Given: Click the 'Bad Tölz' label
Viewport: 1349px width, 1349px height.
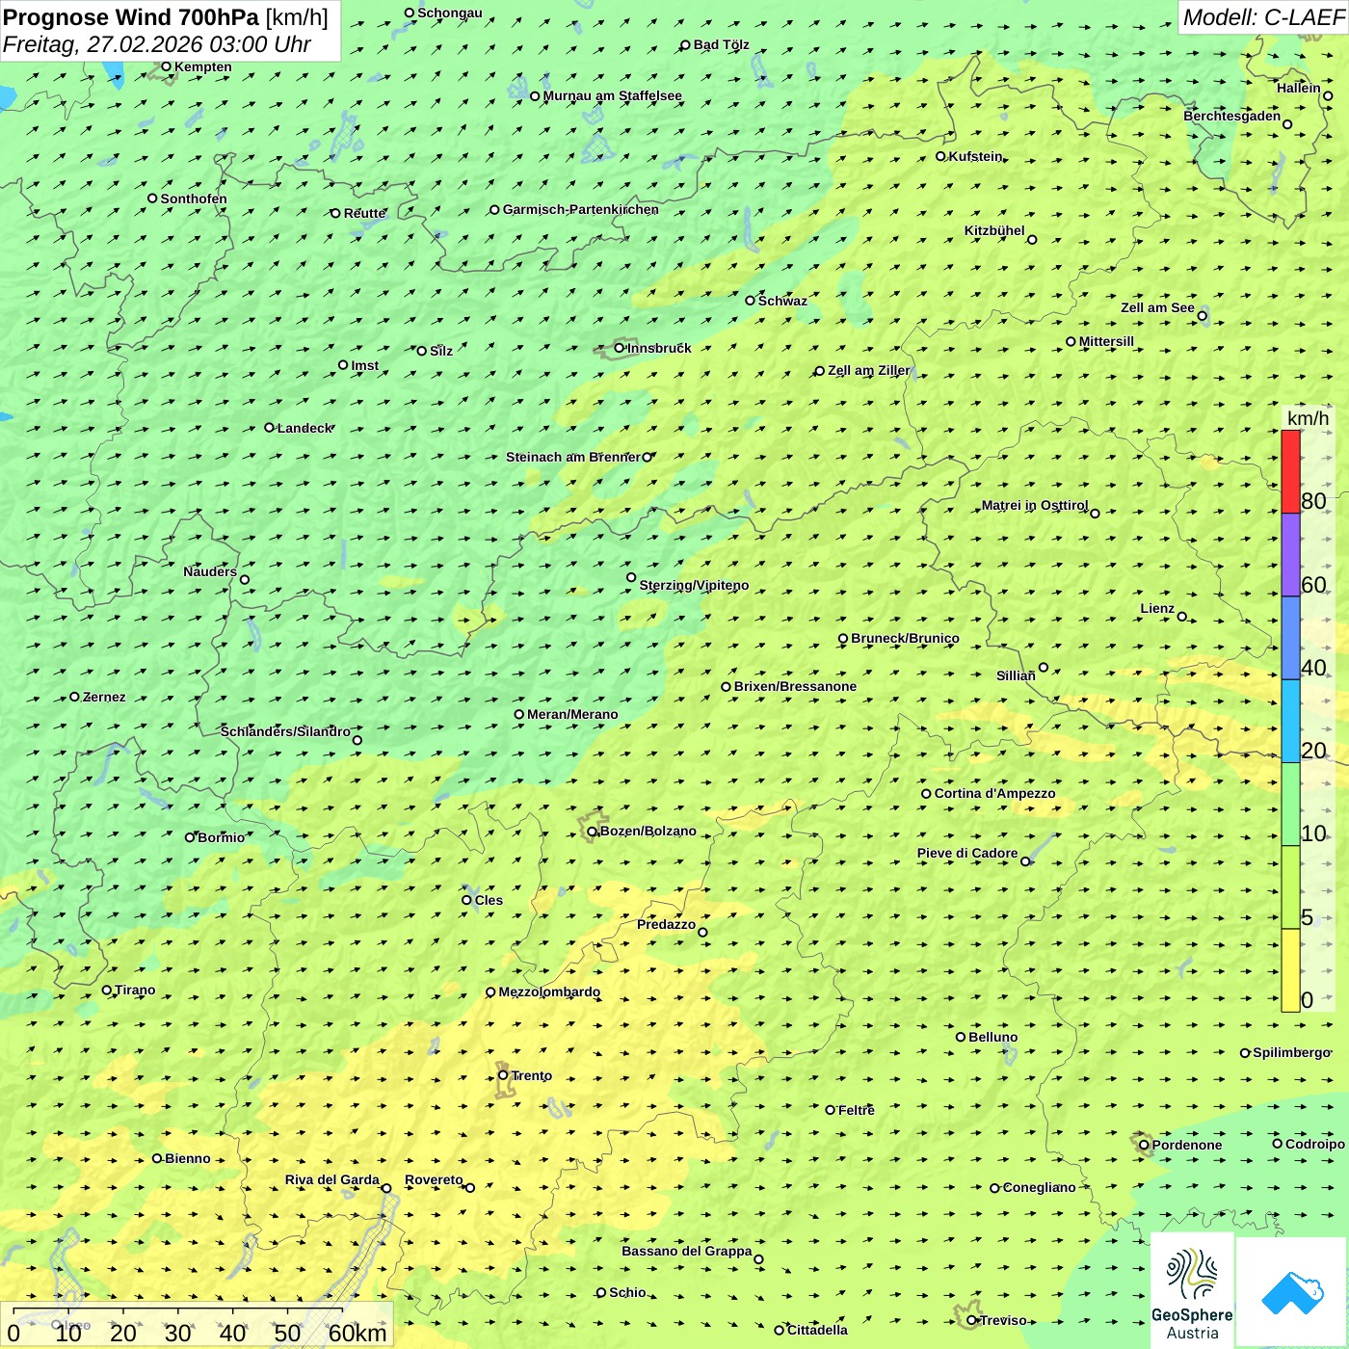Looking at the screenshot, I should [722, 44].
